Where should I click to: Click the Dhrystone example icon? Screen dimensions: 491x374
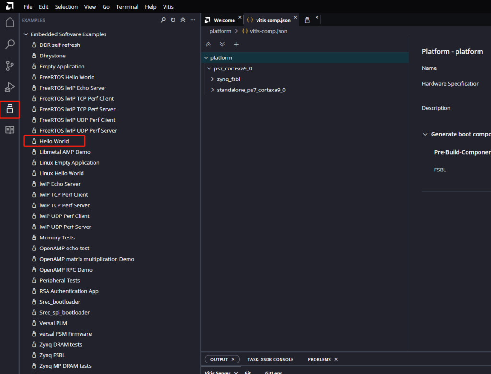pyautogui.click(x=34, y=56)
